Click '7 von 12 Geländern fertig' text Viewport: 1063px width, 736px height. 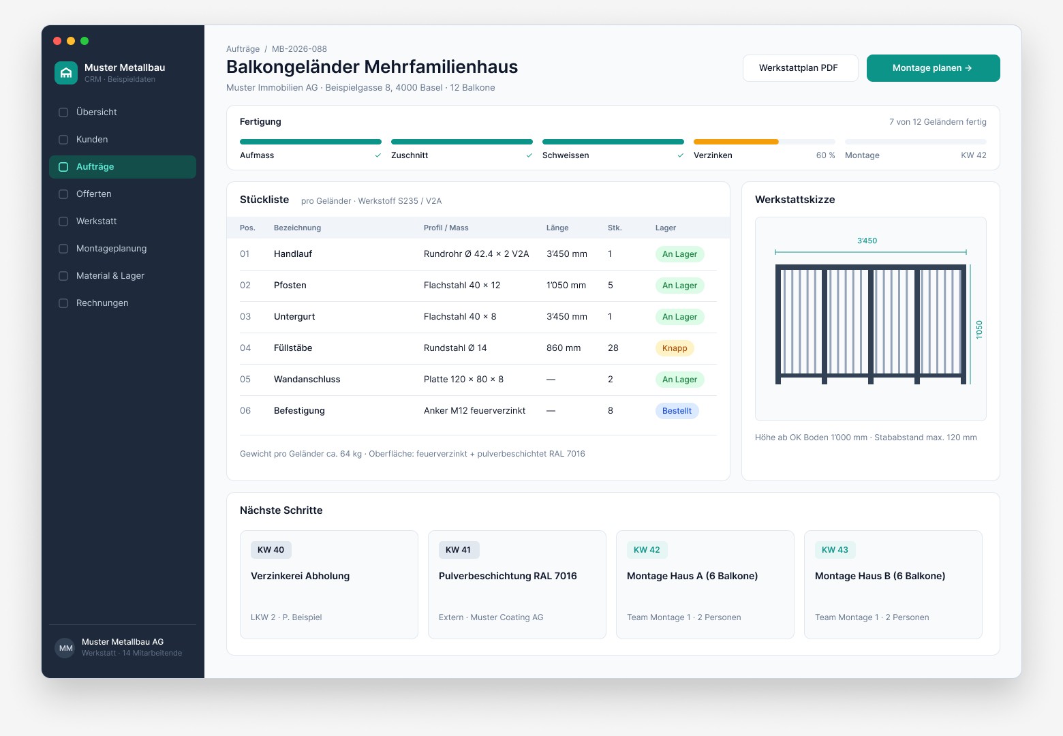tap(938, 122)
